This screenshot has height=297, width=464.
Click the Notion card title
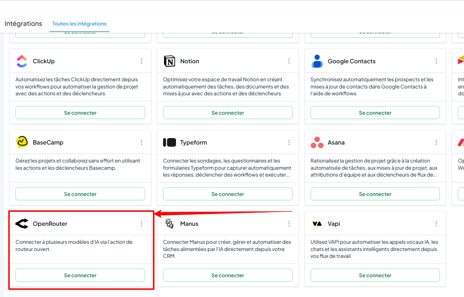click(x=190, y=61)
